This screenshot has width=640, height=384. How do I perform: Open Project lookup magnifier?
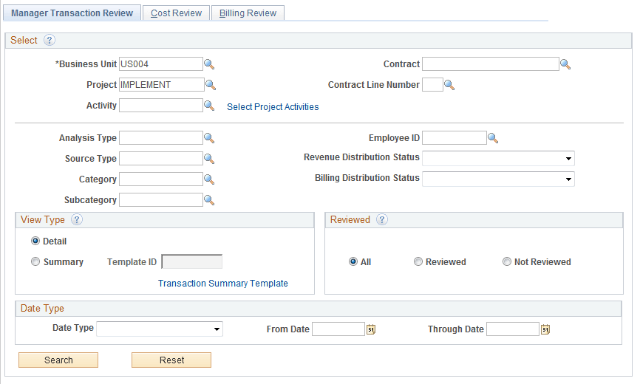tap(211, 85)
